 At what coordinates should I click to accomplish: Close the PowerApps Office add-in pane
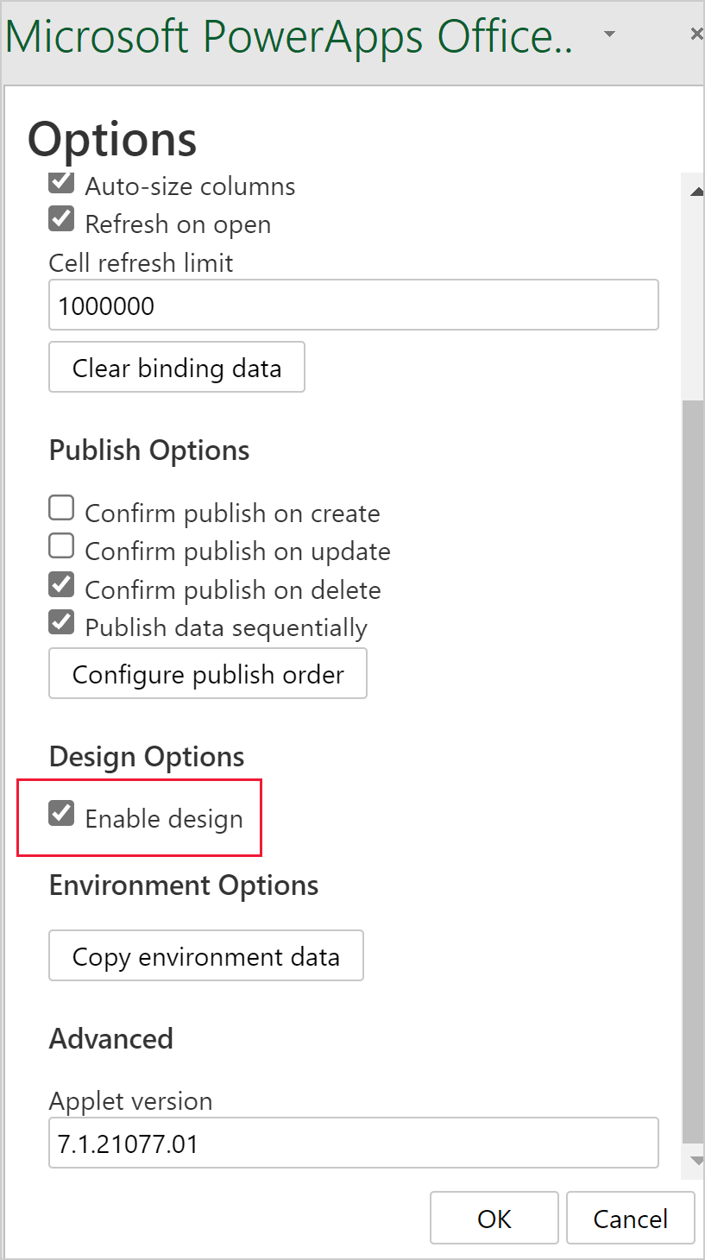[696, 35]
